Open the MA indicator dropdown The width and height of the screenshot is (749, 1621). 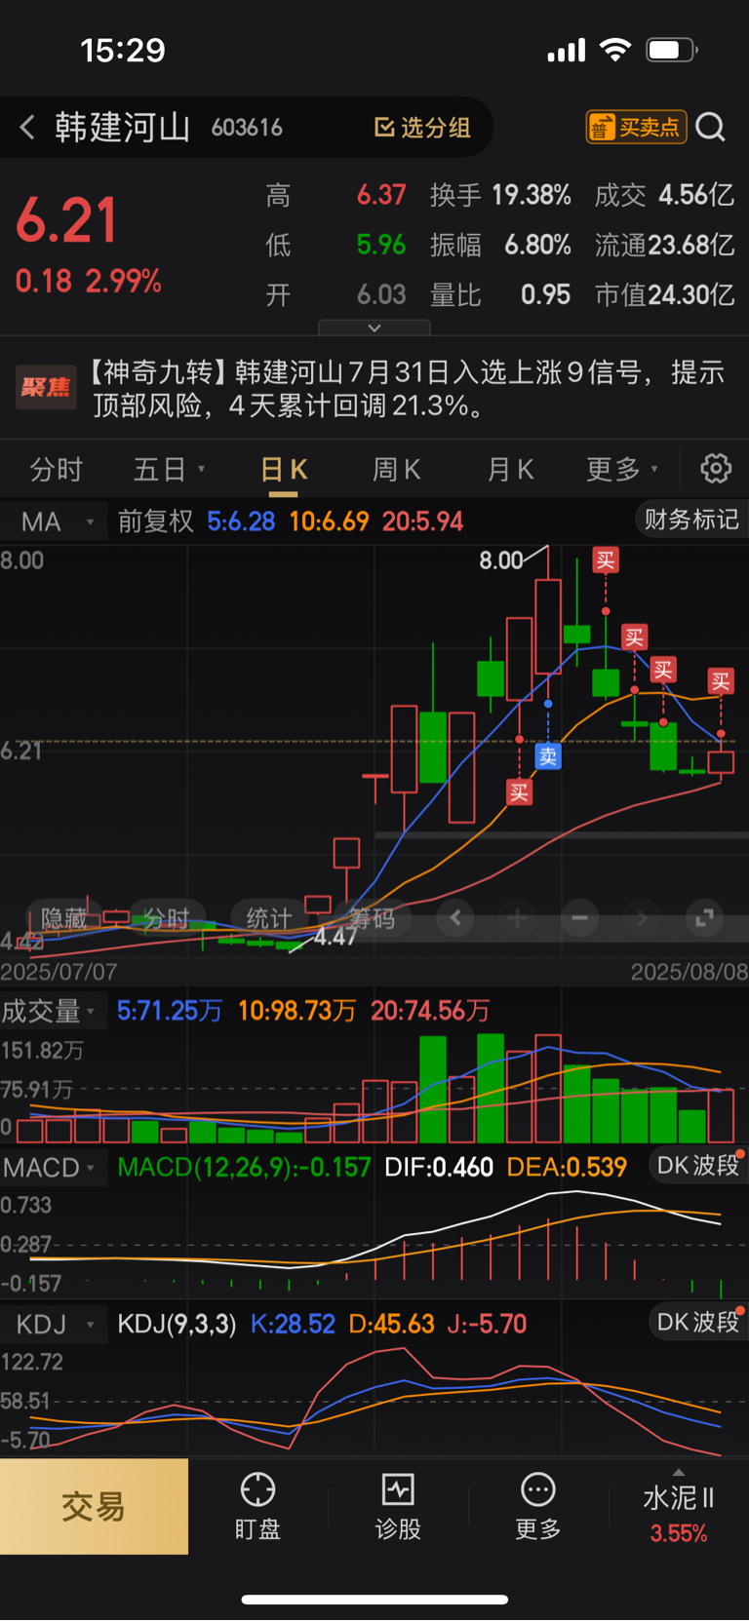(x=55, y=521)
